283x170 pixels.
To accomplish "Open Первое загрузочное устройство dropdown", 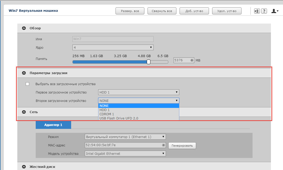I will [139, 92].
